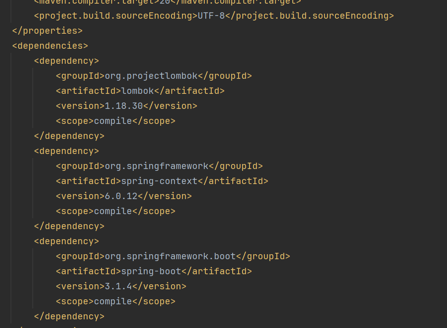This screenshot has width=447, height=328.
Task: Click the lombok artifactId text
Action: [x=137, y=91]
